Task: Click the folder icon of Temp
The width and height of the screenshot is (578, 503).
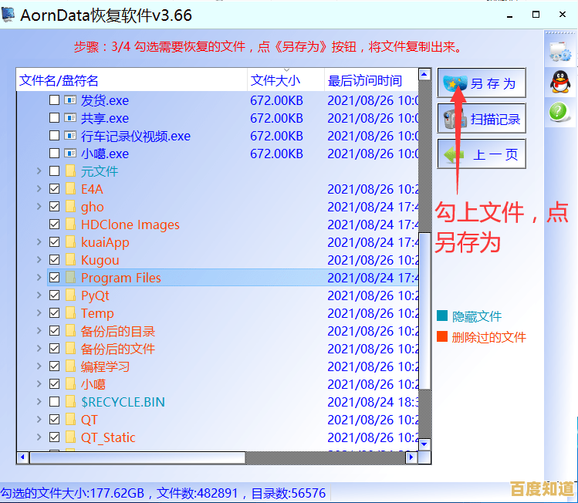Action: 70,312
